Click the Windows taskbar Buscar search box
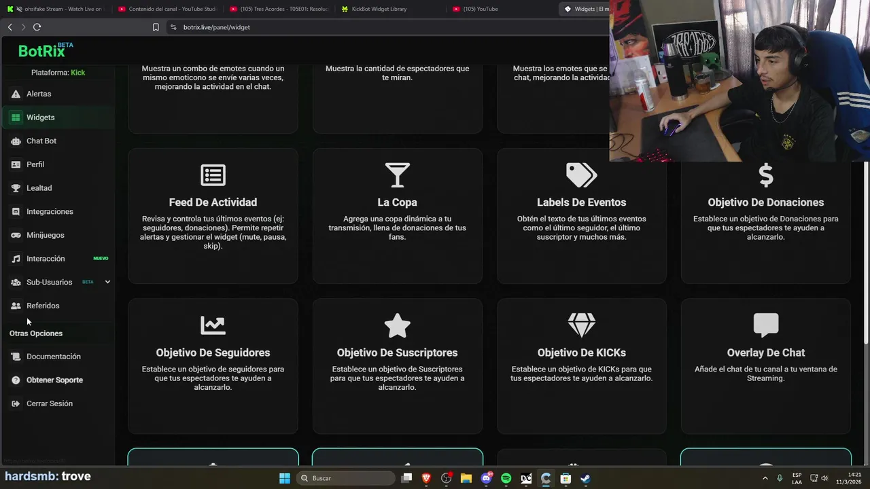 click(x=345, y=478)
